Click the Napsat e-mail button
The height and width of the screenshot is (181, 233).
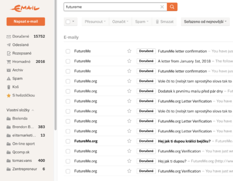pos(26,22)
